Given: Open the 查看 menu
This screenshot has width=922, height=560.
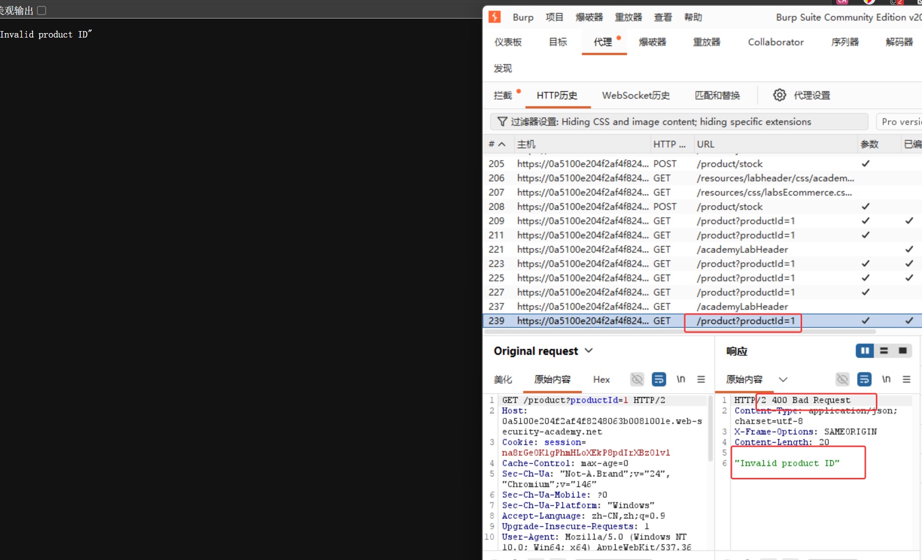Looking at the screenshot, I should [663, 17].
